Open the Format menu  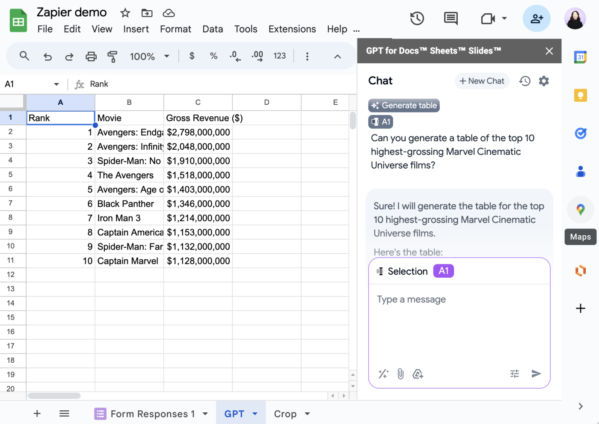pyautogui.click(x=175, y=29)
